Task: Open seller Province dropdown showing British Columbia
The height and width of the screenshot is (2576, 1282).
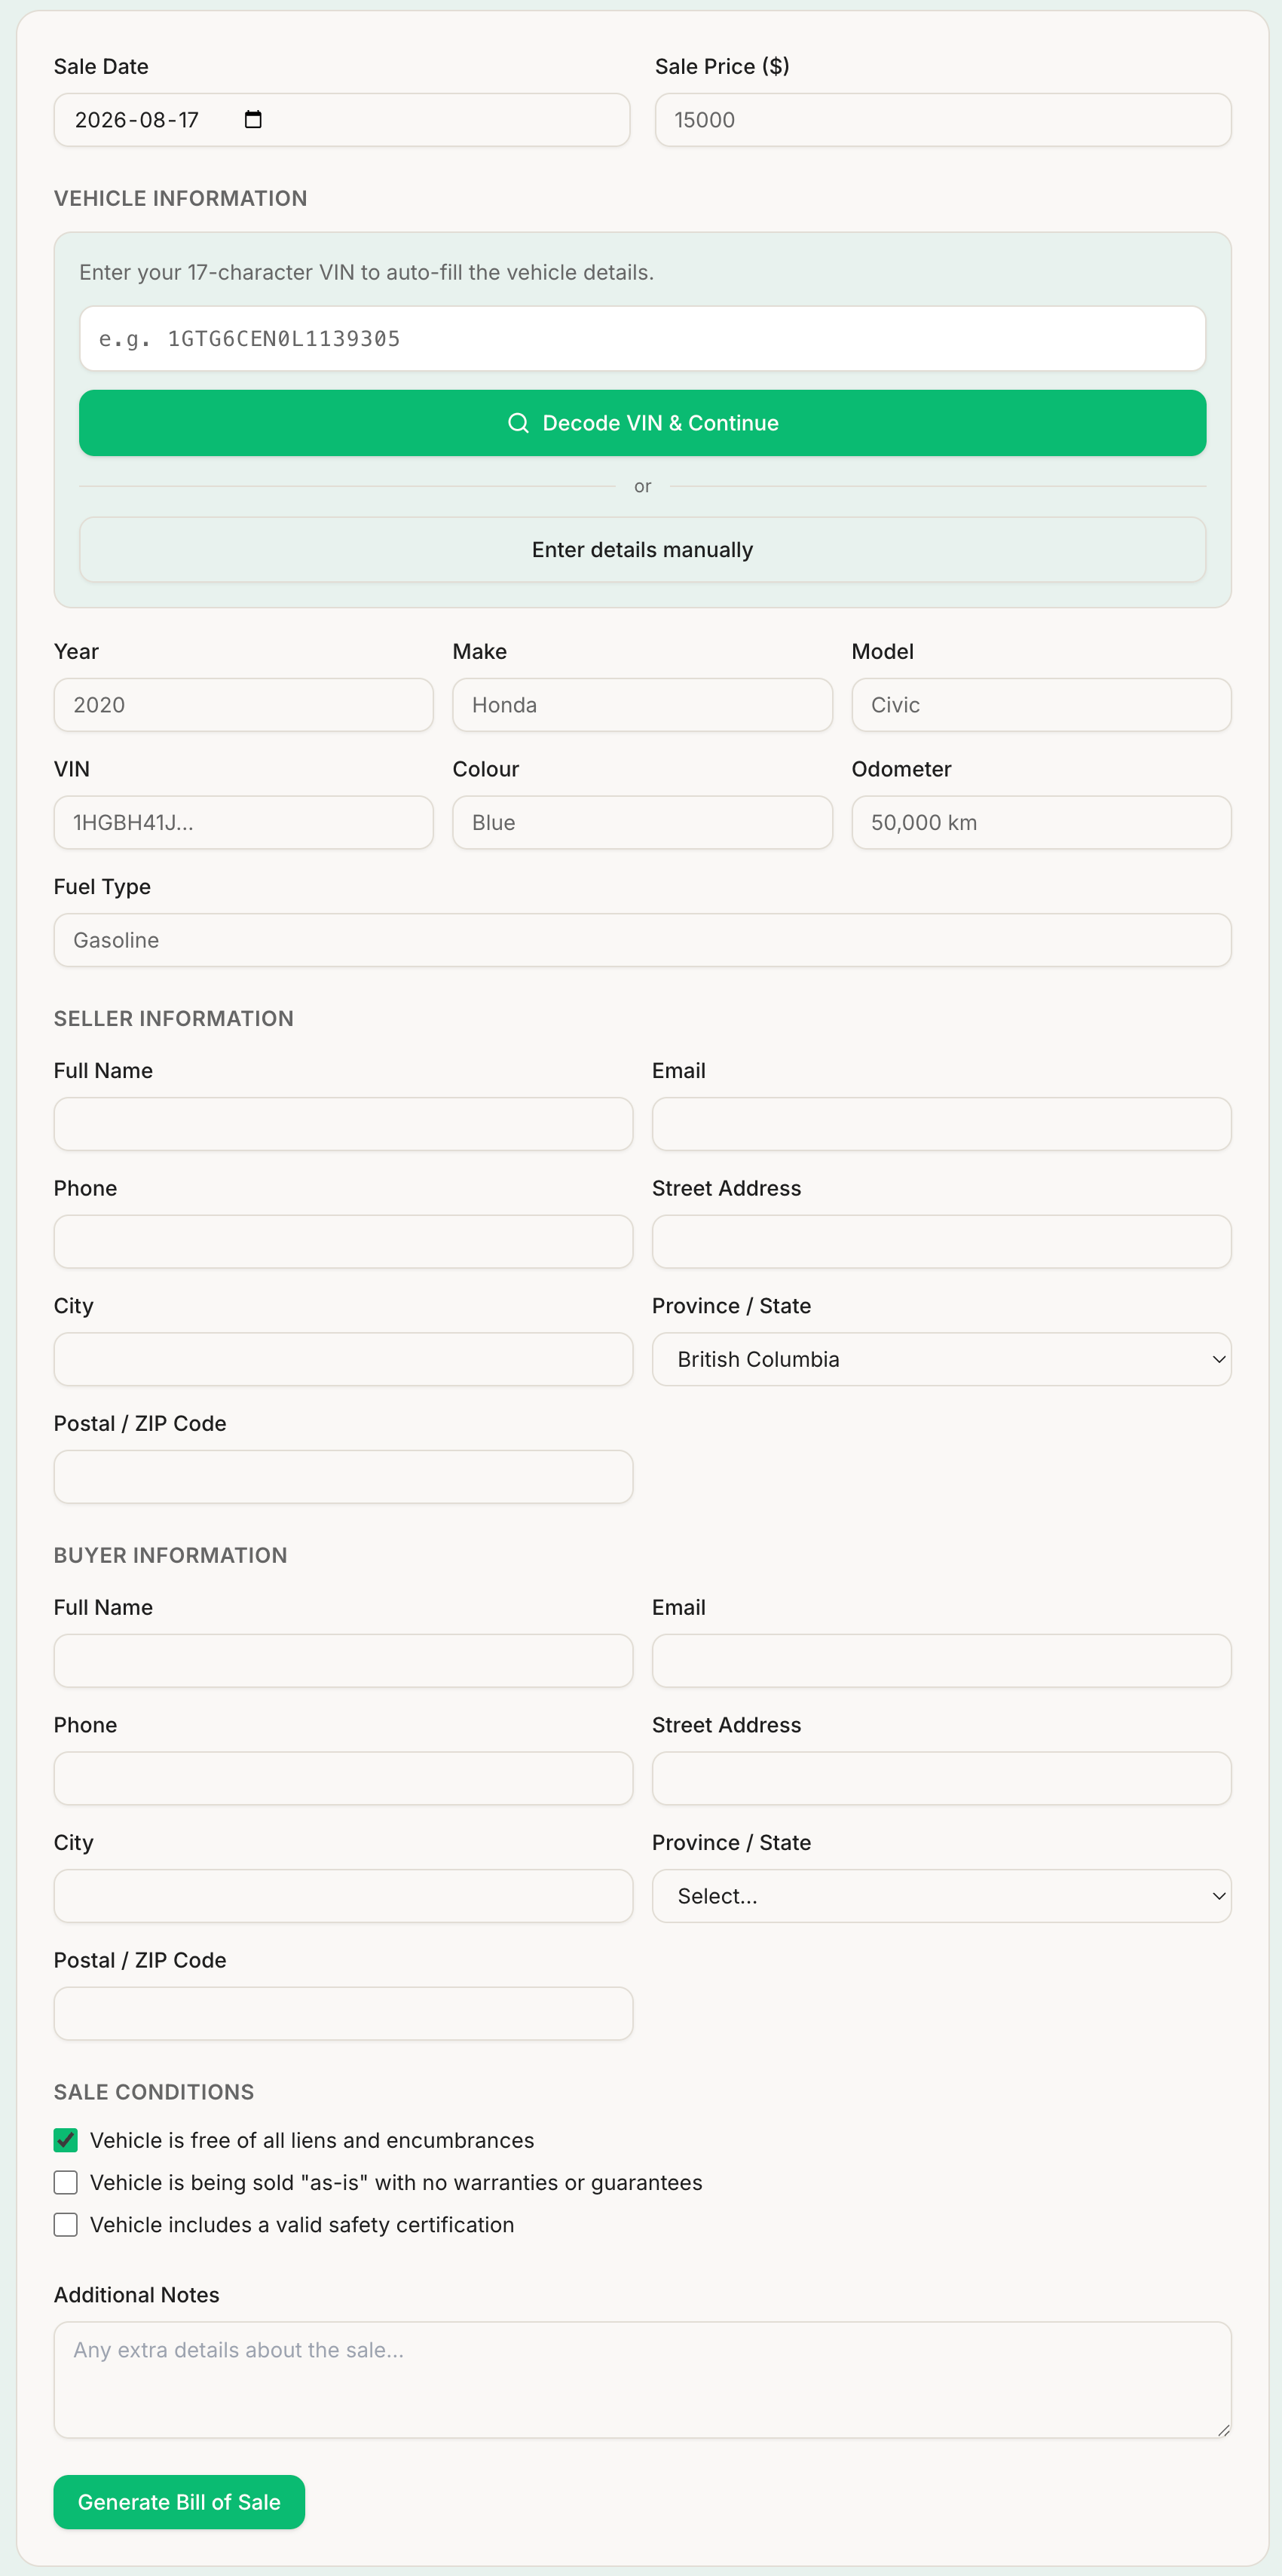Action: point(941,1359)
